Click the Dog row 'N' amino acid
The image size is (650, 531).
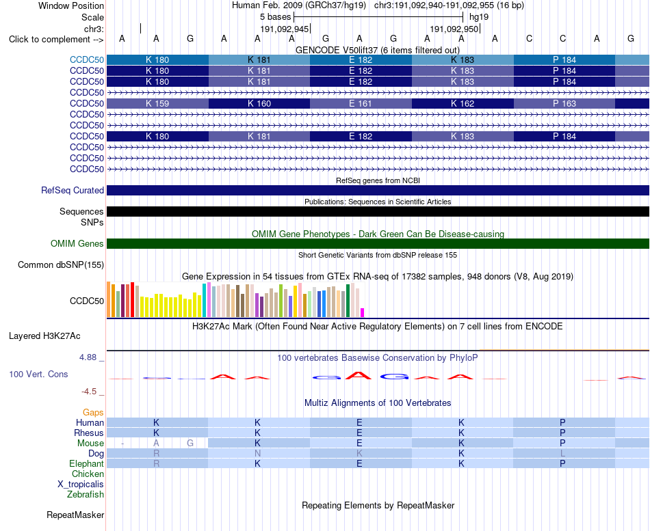click(x=257, y=454)
